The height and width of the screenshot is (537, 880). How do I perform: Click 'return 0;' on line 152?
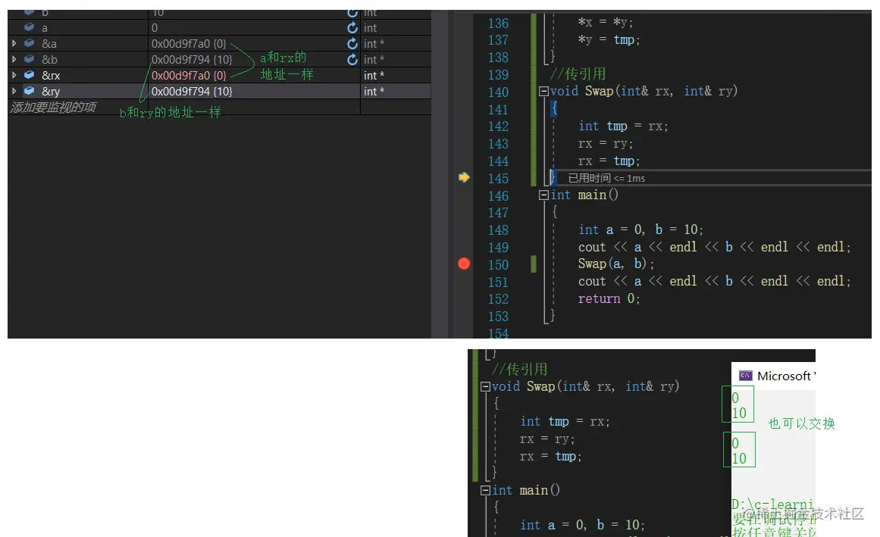point(609,298)
